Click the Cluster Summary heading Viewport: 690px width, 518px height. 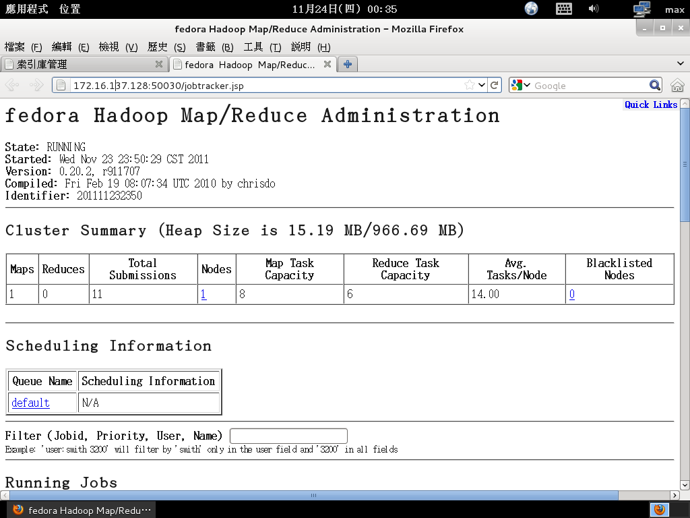(234, 231)
